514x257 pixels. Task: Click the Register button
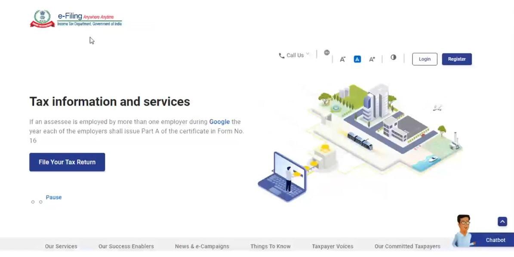click(x=457, y=59)
